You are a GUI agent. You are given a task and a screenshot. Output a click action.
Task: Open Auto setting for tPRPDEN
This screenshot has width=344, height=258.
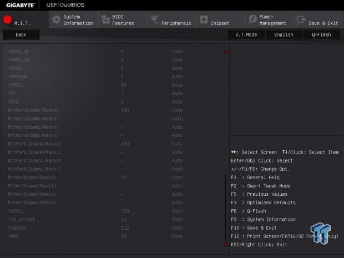click(x=177, y=77)
